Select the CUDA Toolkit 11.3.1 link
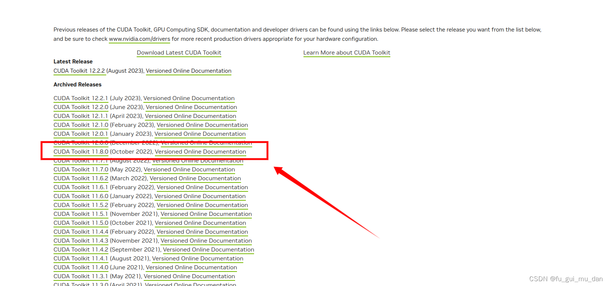The height and width of the screenshot is (286, 608). pyautogui.click(x=81, y=276)
